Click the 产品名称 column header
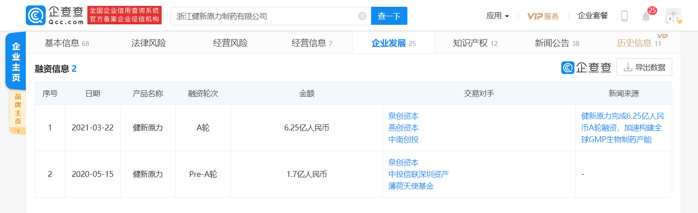Image resolution: width=698 pixels, height=213 pixels. coord(148,93)
